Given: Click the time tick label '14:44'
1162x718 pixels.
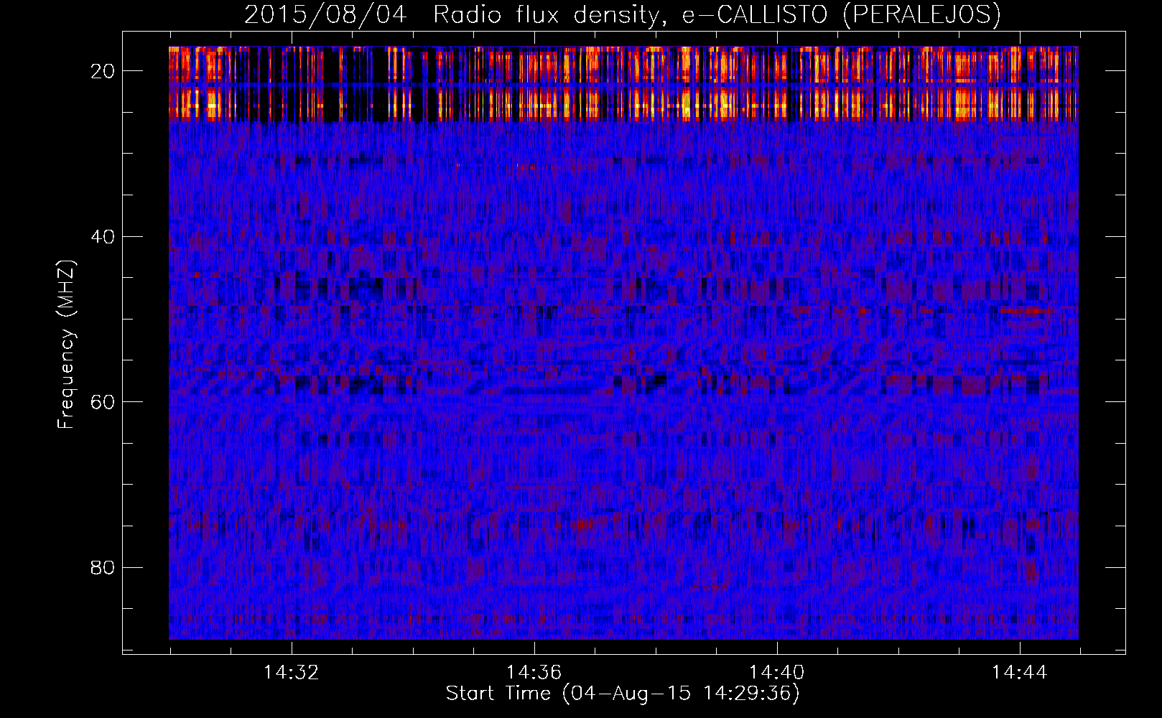Looking at the screenshot, I should click(1019, 672).
